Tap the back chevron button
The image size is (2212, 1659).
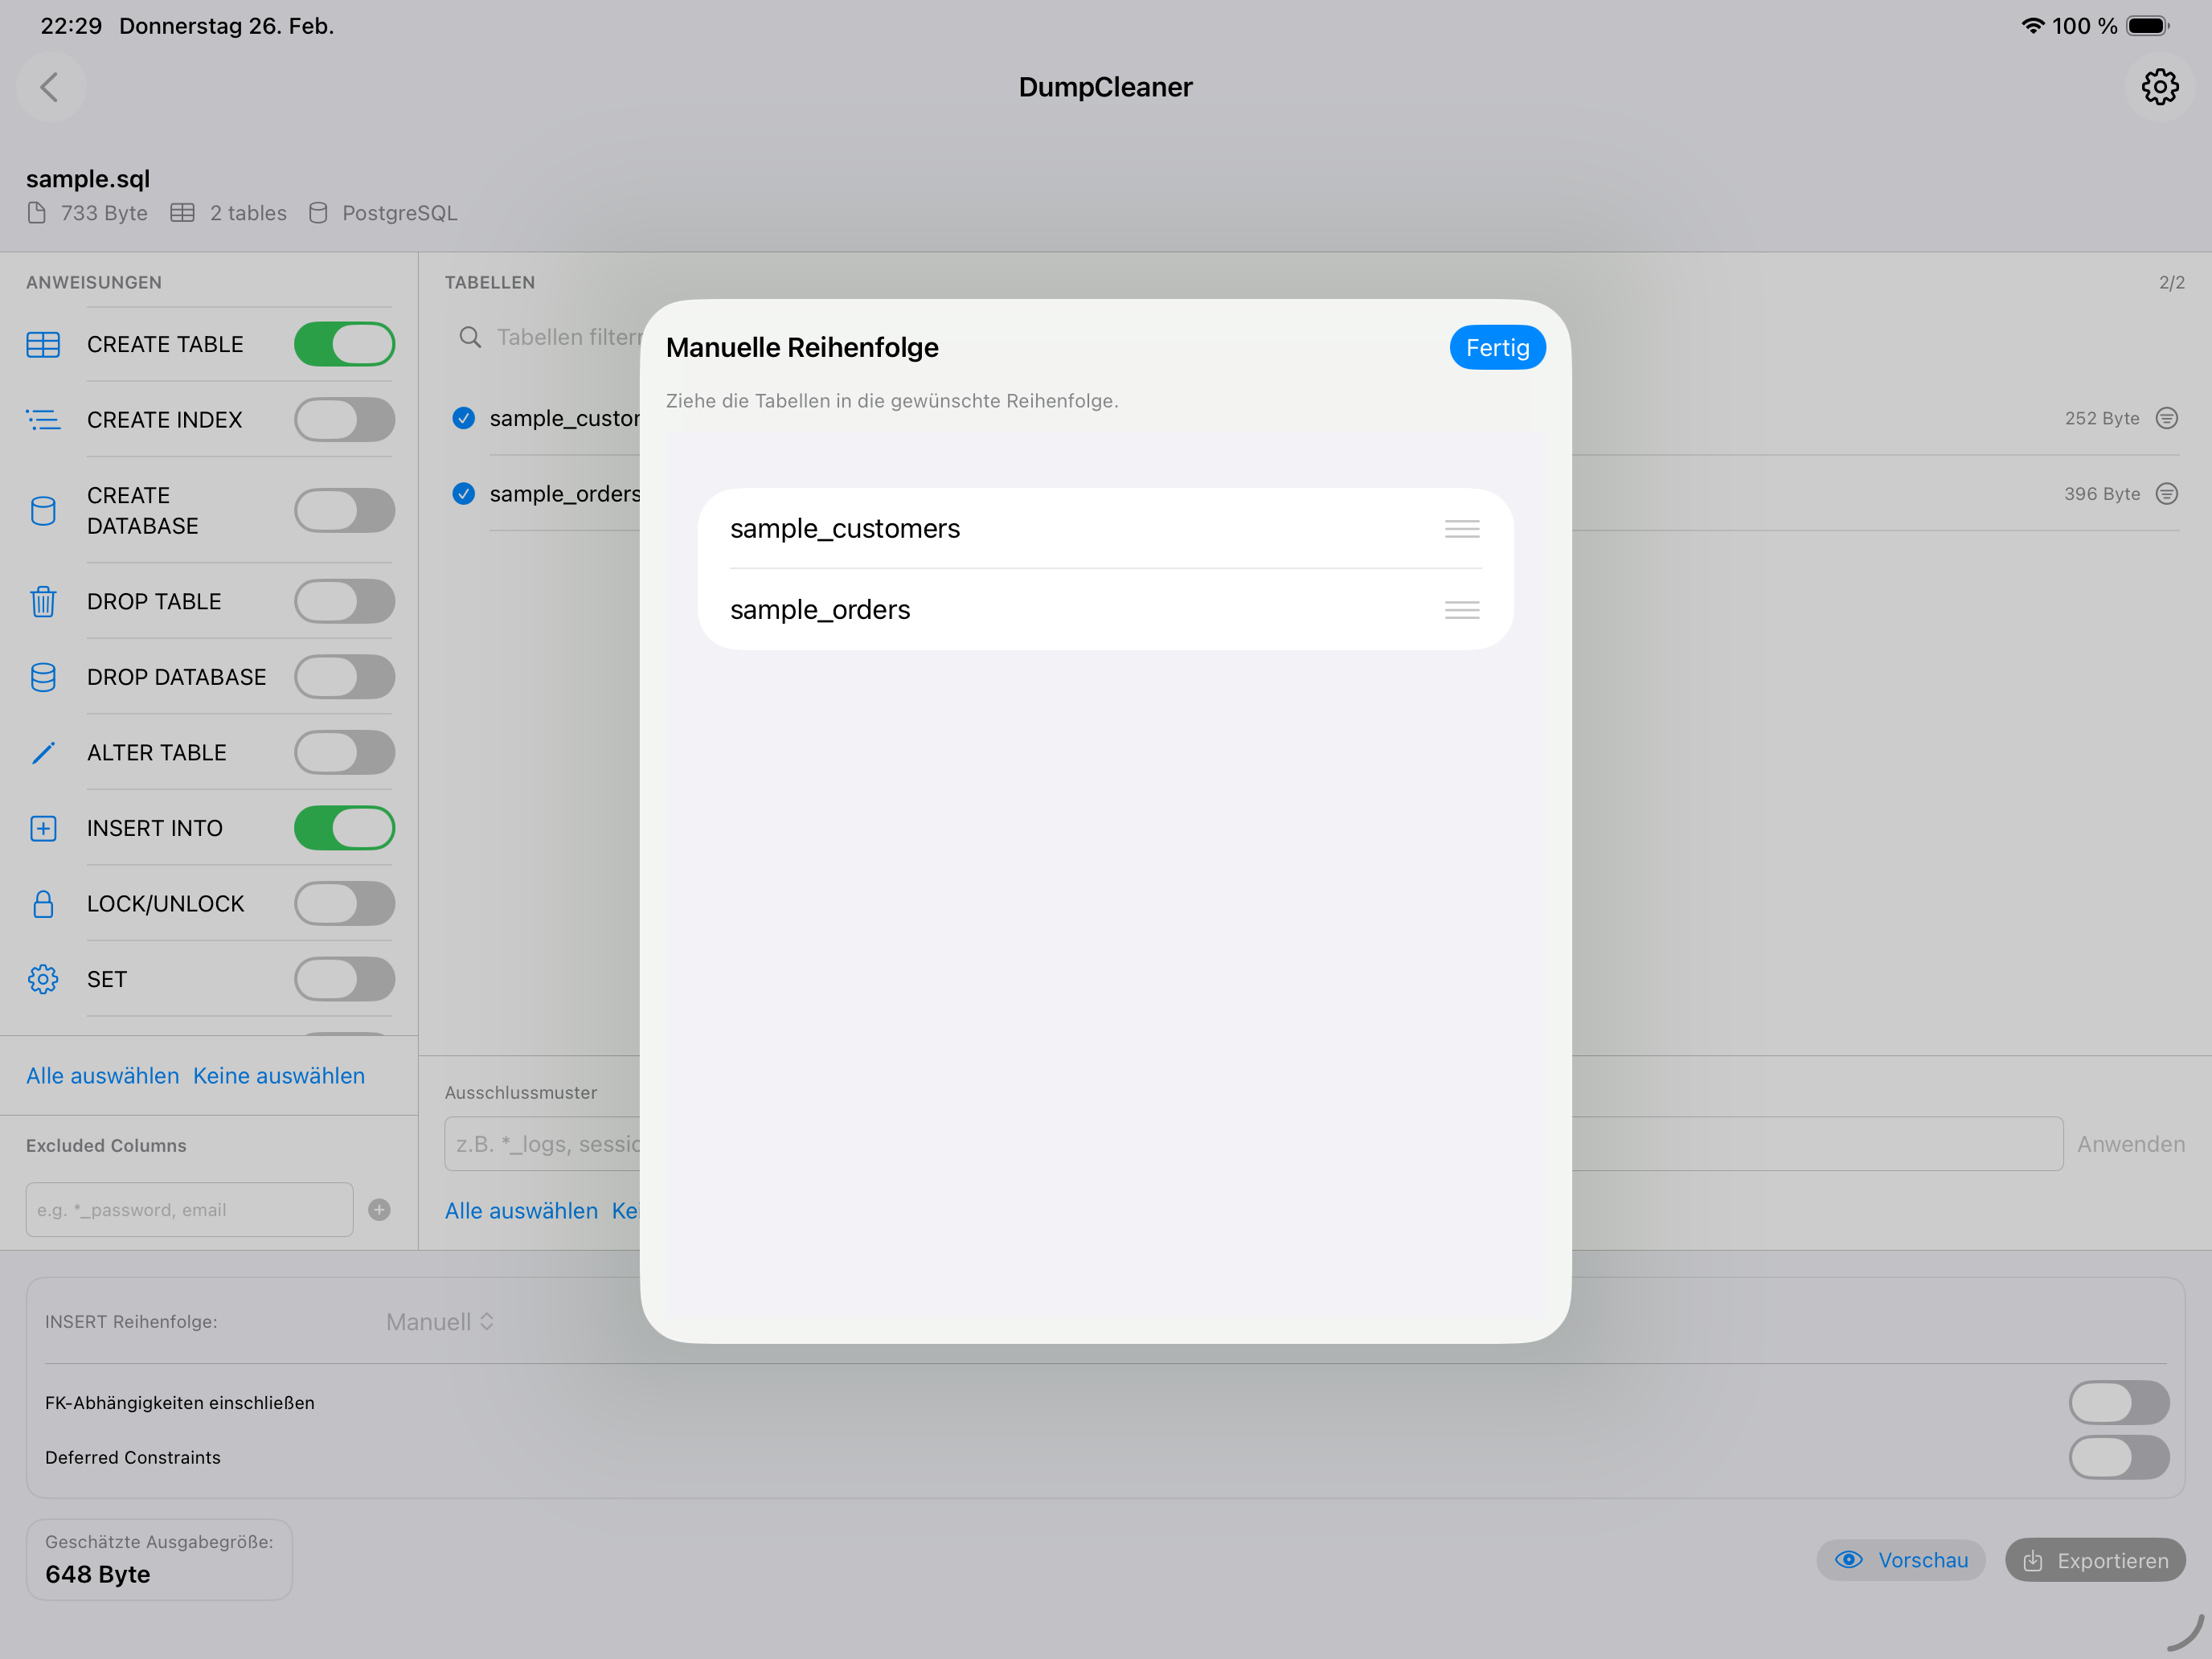pyautogui.click(x=50, y=87)
